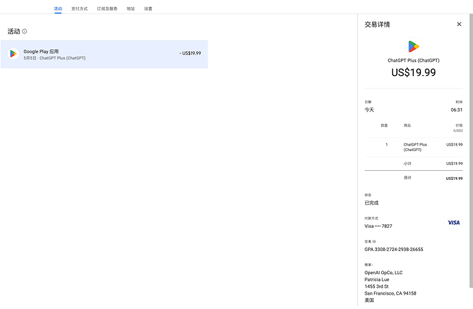Open the 设置 tab
This screenshot has height=309, width=473.
click(148, 9)
